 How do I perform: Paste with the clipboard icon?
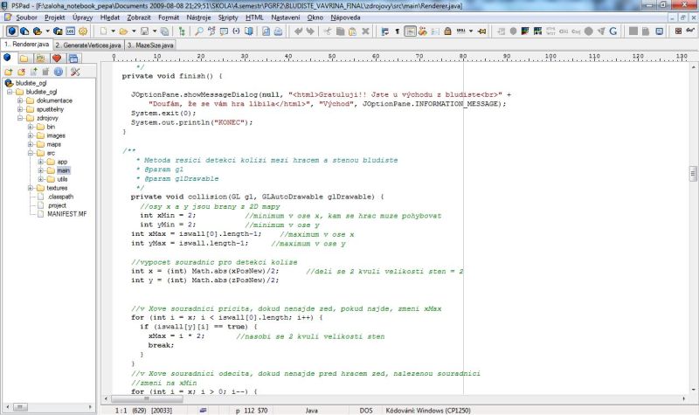(353, 31)
